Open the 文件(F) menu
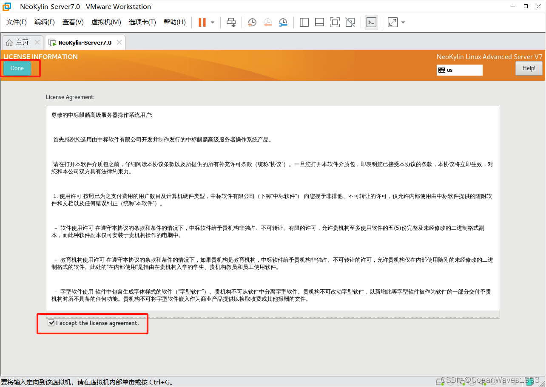Screen dimensions: 546x387 click(17, 22)
